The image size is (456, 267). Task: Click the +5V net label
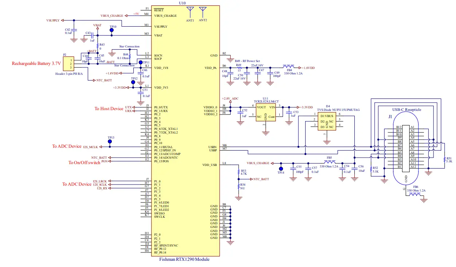tap(136, 14)
